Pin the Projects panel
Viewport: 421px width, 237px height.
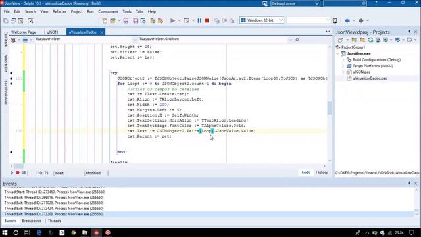tap(409, 32)
